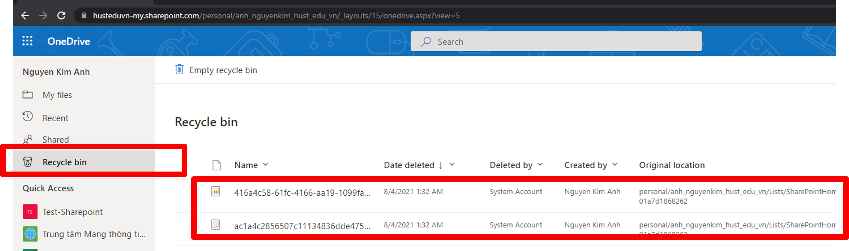The height and width of the screenshot is (251, 849).
Task: Click the file type column header icon
Action: click(x=217, y=165)
